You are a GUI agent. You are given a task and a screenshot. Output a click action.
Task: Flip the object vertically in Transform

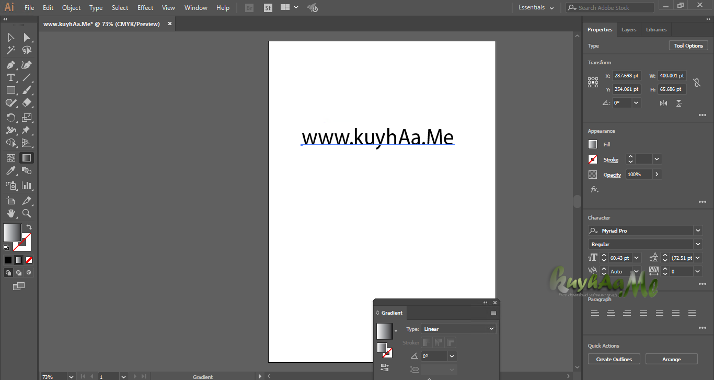(678, 103)
